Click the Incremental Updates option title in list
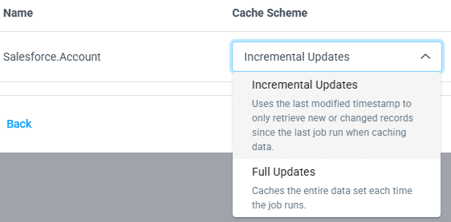The image size is (451, 222). (x=305, y=84)
